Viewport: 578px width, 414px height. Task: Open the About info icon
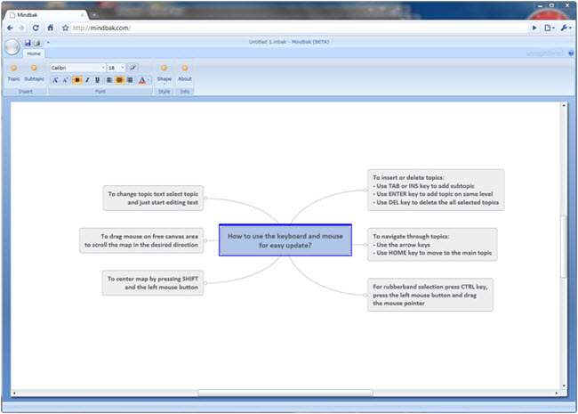pos(184,68)
